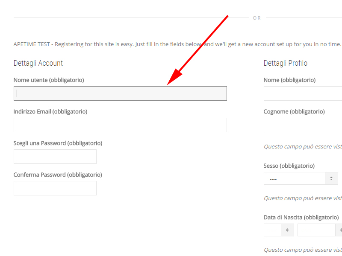Click the 'Indirizzo Email (obbligatorio)' label
The image size is (342, 256).
50,111
